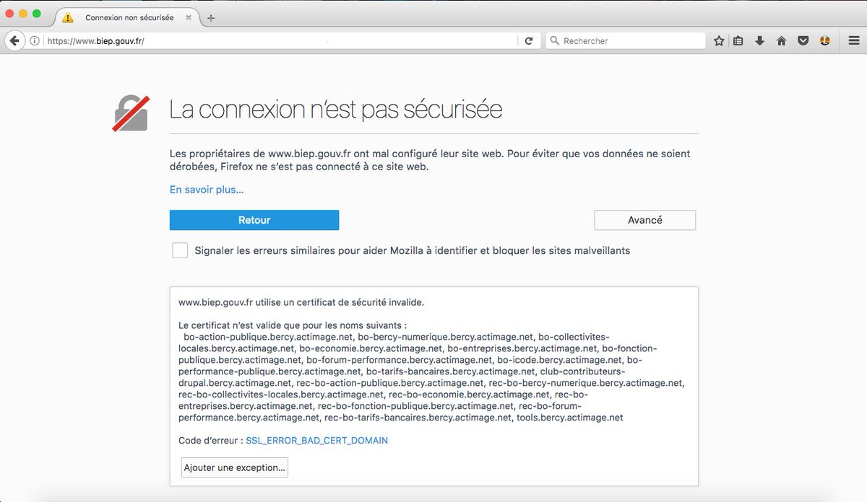Click the search magnifier icon
Viewport: 867px width, 502px height.
pos(554,41)
